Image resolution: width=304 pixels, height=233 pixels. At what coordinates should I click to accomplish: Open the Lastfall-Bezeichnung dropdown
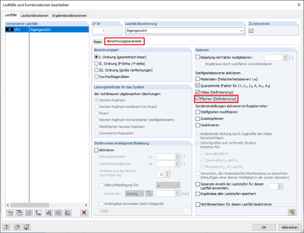coord(241,31)
